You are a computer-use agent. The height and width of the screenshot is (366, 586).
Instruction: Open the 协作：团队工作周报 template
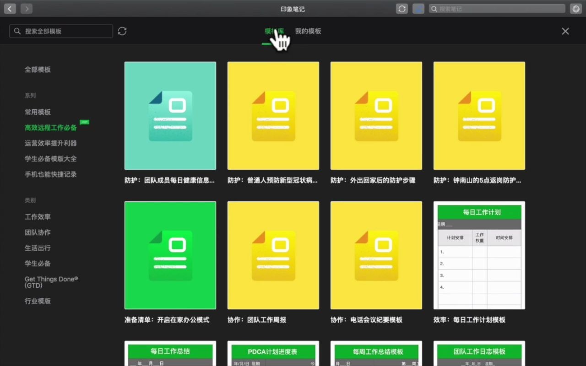coord(273,255)
